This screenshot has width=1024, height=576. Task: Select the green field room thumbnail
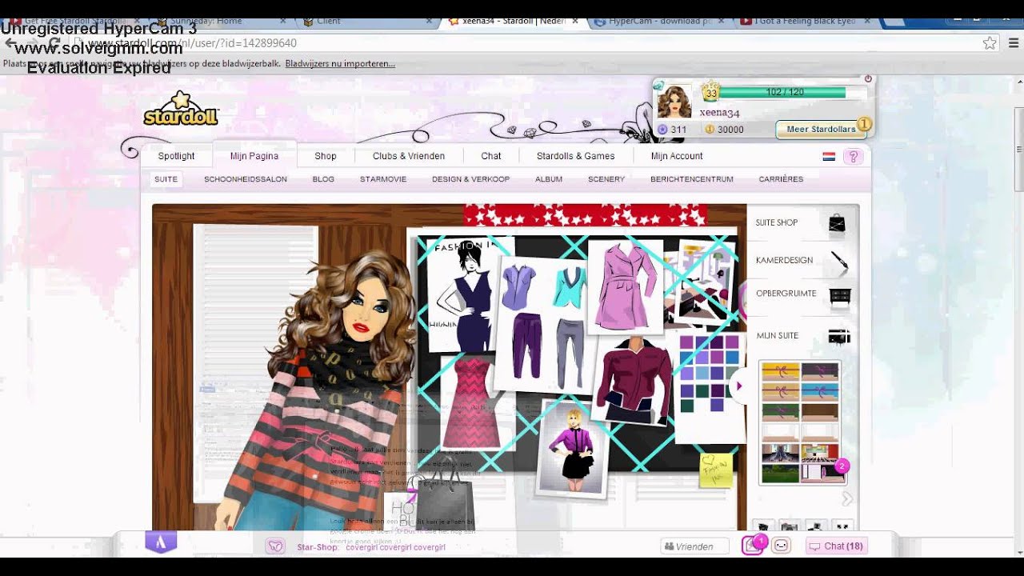(780, 473)
